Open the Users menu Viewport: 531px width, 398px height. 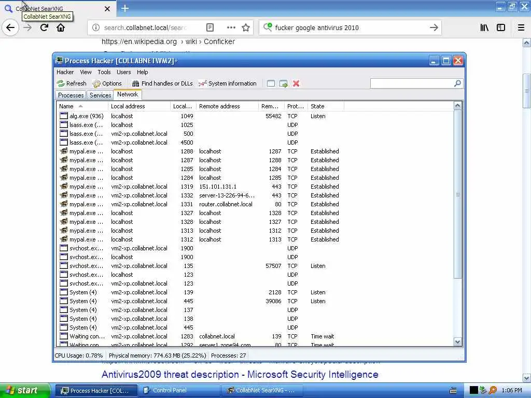123,72
